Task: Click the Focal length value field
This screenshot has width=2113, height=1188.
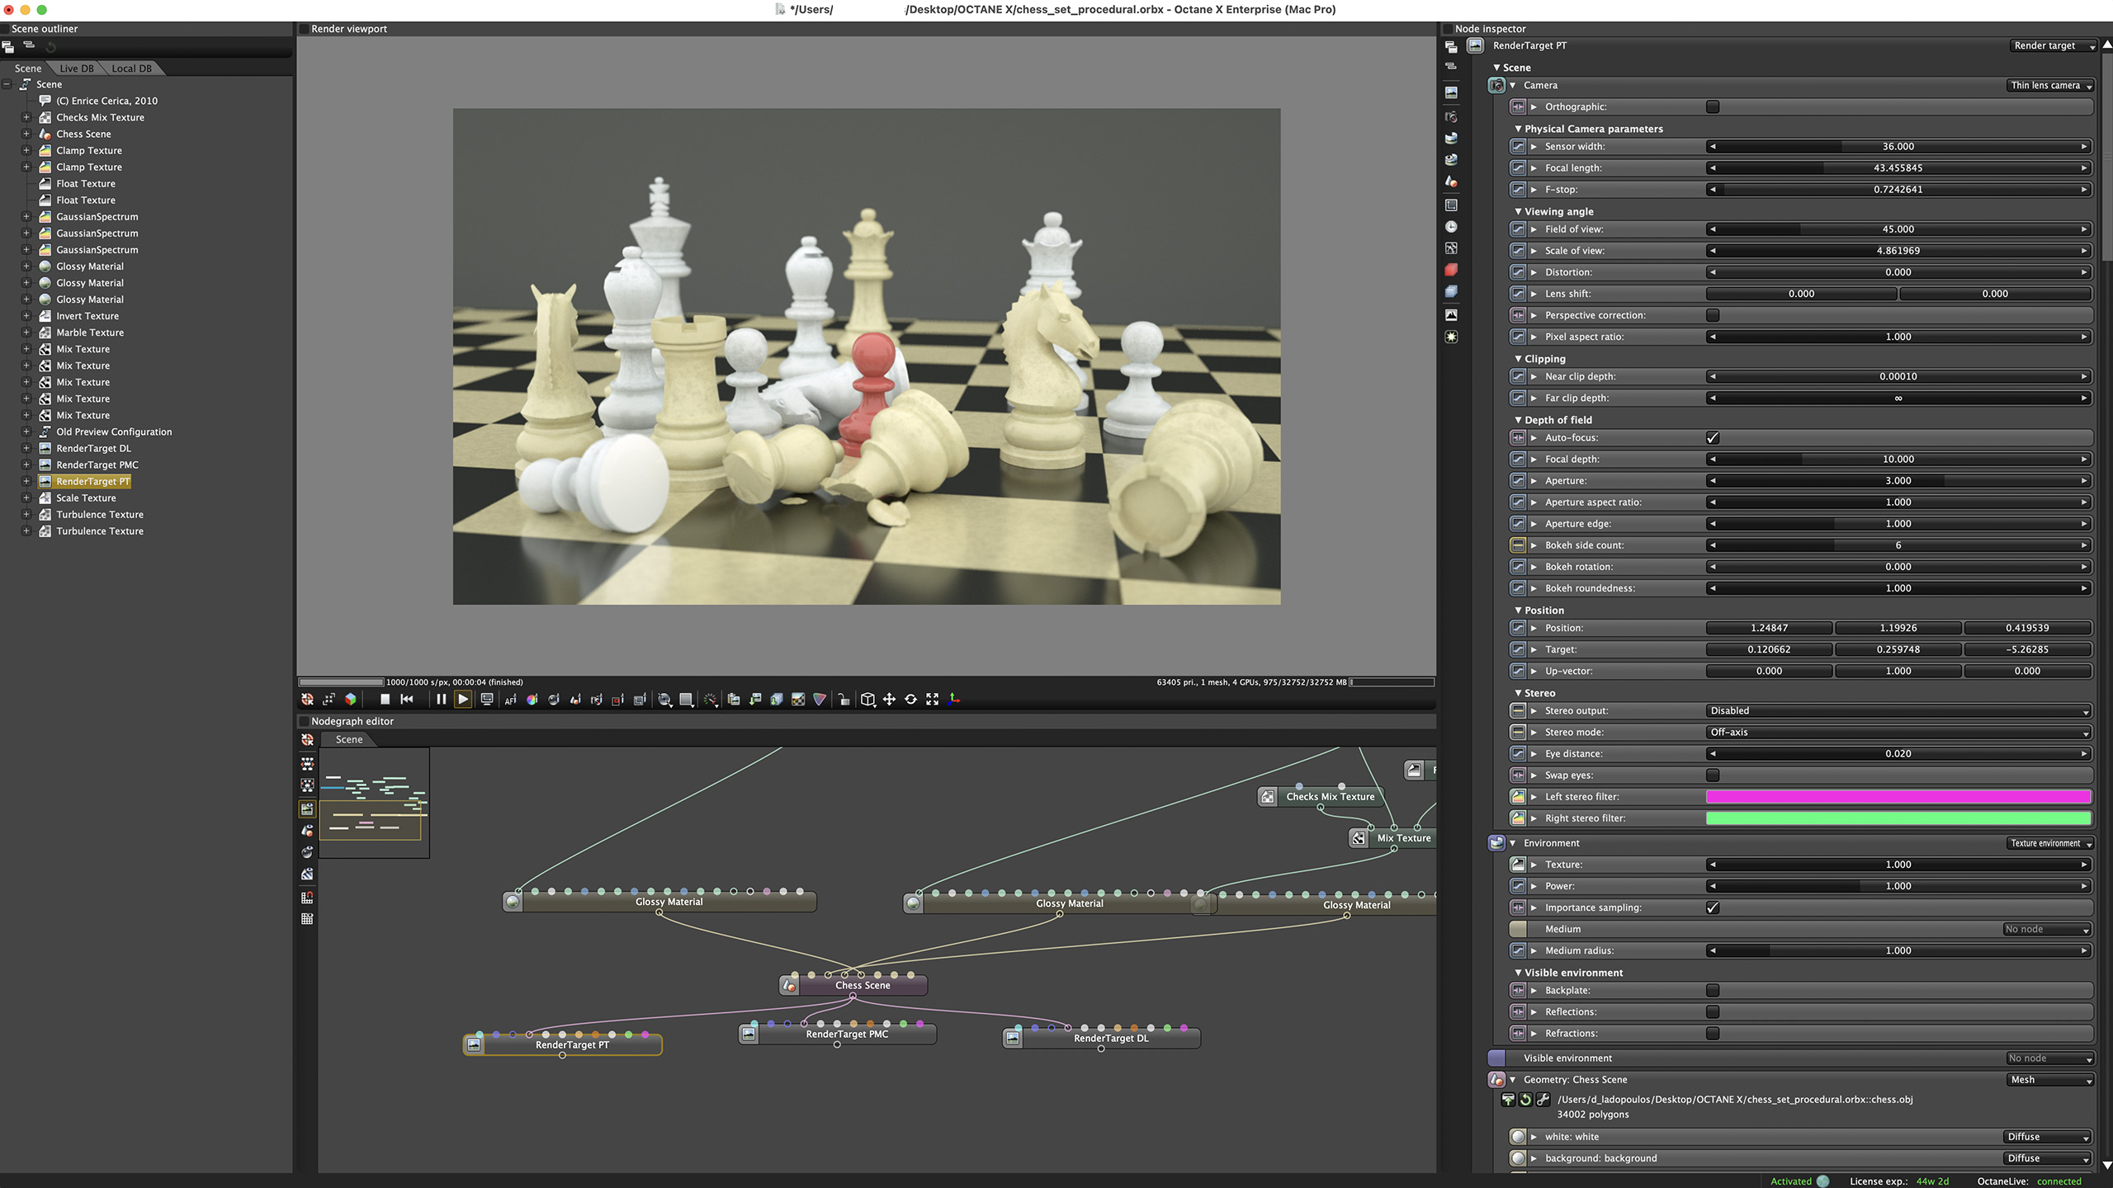Action: [x=1898, y=168]
